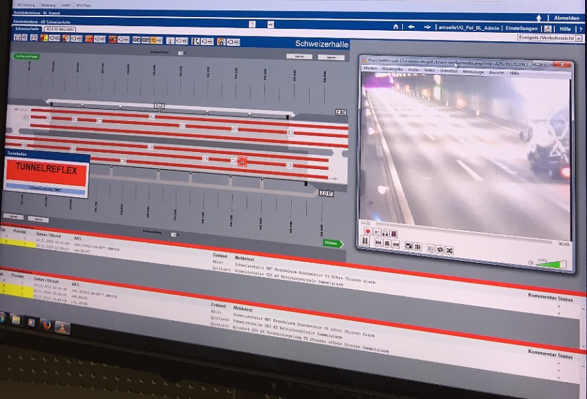Image resolution: width=587 pixels, height=399 pixels.
Task: Click the VLC A-B loop icon
Action: click(x=385, y=233)
